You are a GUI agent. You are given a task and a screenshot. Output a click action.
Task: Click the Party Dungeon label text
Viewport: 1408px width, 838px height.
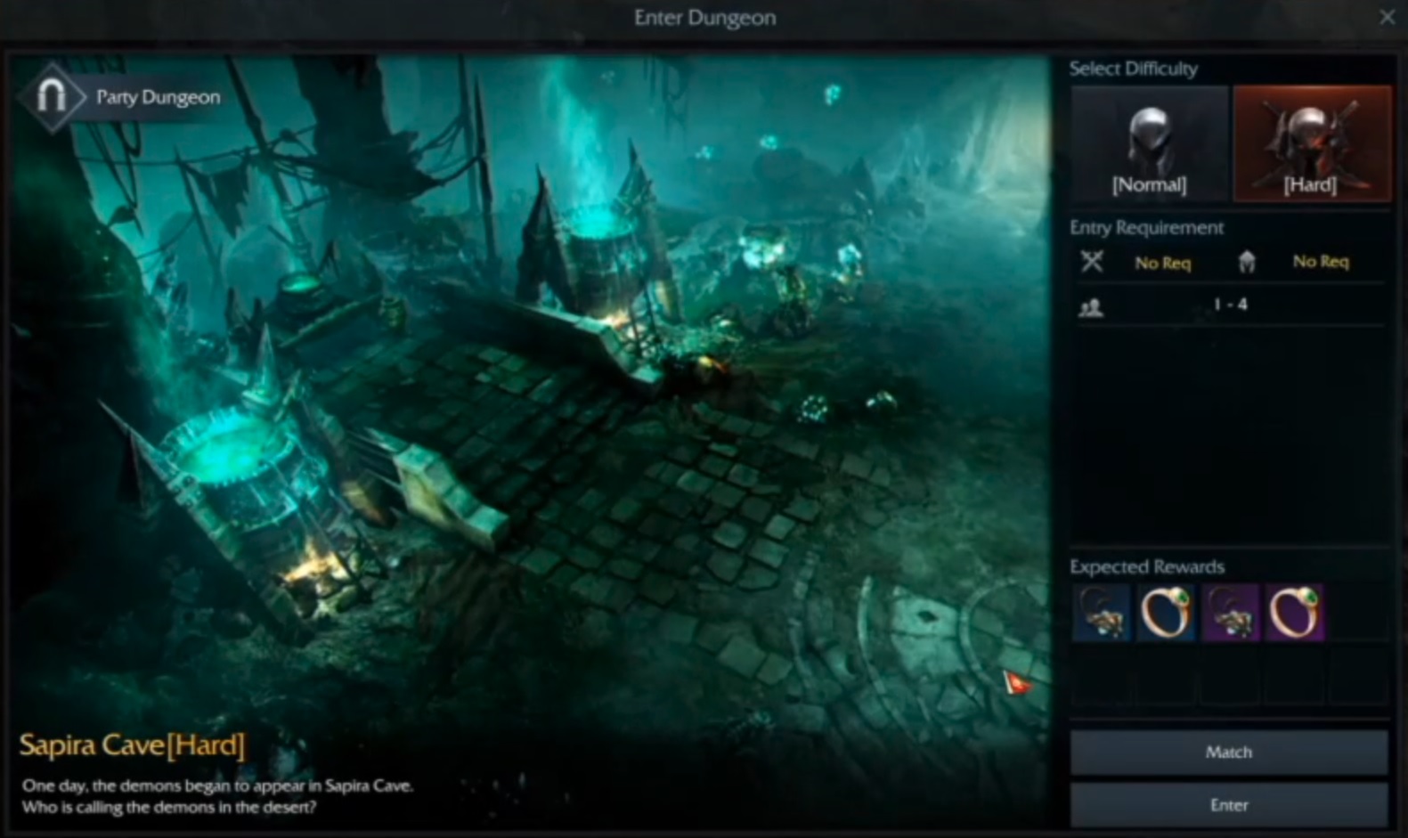click(x=158, y=97)
